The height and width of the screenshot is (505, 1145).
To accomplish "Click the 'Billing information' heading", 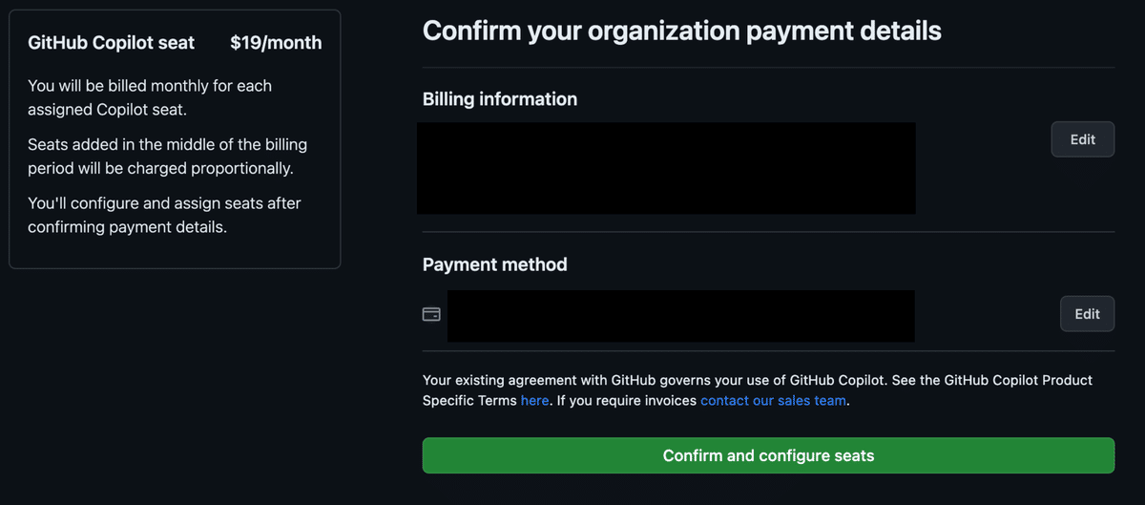I will (500, 99).
